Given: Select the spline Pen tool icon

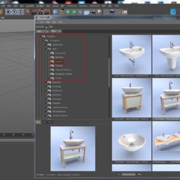Looking at the screenshot, I should point(61,12).
